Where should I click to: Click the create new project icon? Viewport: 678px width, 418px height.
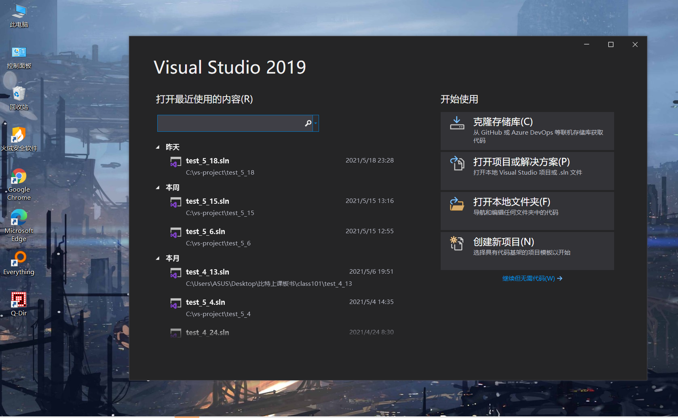coord(457,243)
